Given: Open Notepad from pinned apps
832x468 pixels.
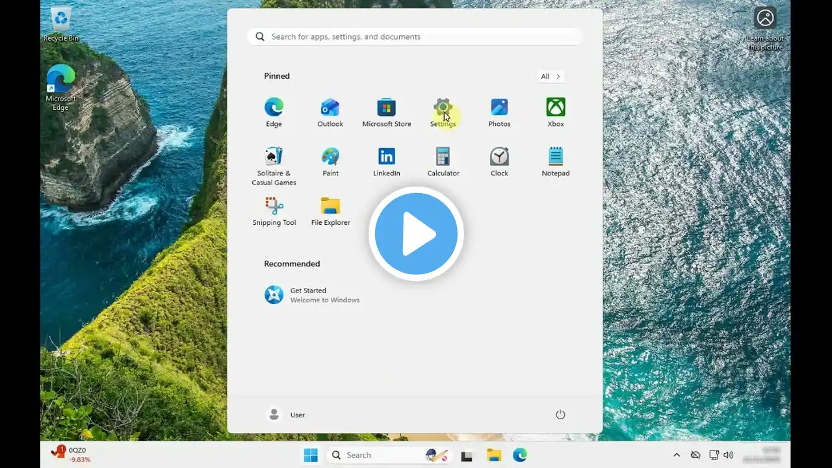Looking at the screenshot, I should point(556,162).
